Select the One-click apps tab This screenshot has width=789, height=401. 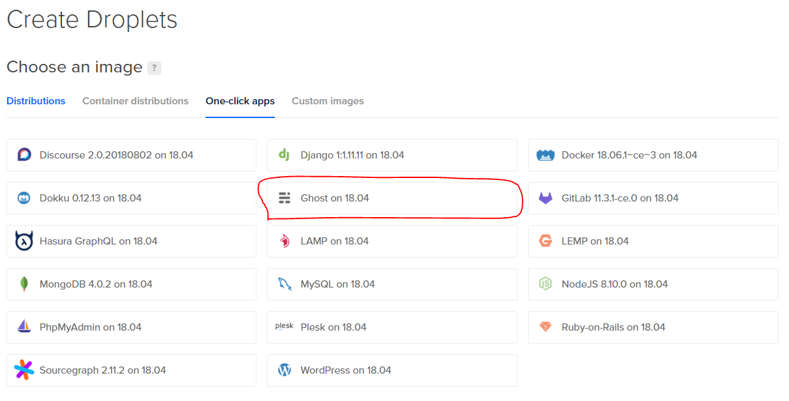(240, 101)
